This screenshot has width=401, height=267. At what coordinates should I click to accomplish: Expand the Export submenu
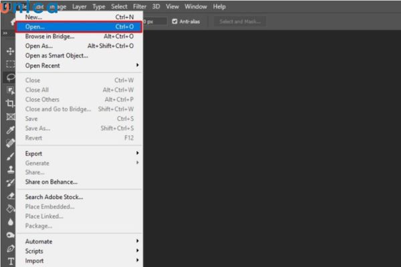79,154
